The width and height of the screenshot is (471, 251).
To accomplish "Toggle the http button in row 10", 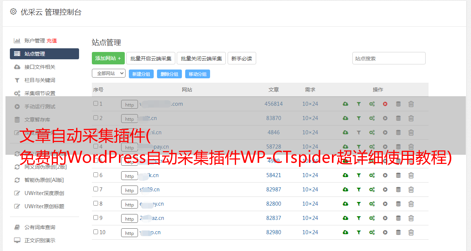I will point(130,233).
